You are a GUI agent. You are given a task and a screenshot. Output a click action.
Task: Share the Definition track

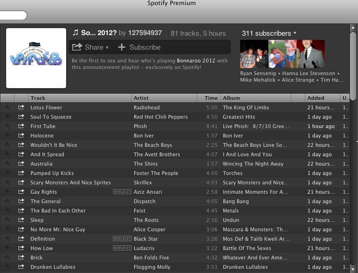[21, 238]
